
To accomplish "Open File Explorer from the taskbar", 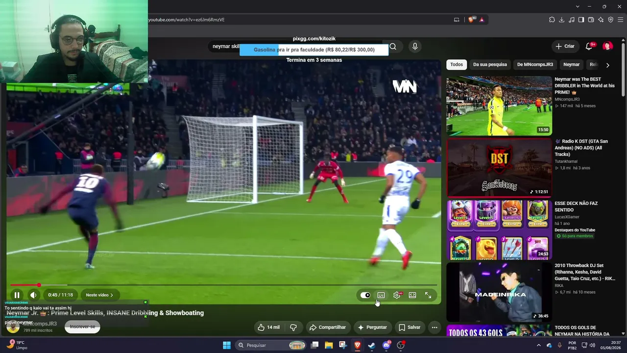I will pyautogui.click(x=329, y=345).
